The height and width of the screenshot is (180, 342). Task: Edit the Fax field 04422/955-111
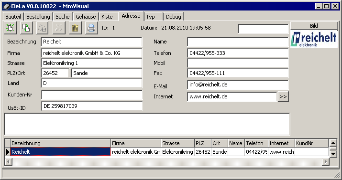click(x=238, y=73)
